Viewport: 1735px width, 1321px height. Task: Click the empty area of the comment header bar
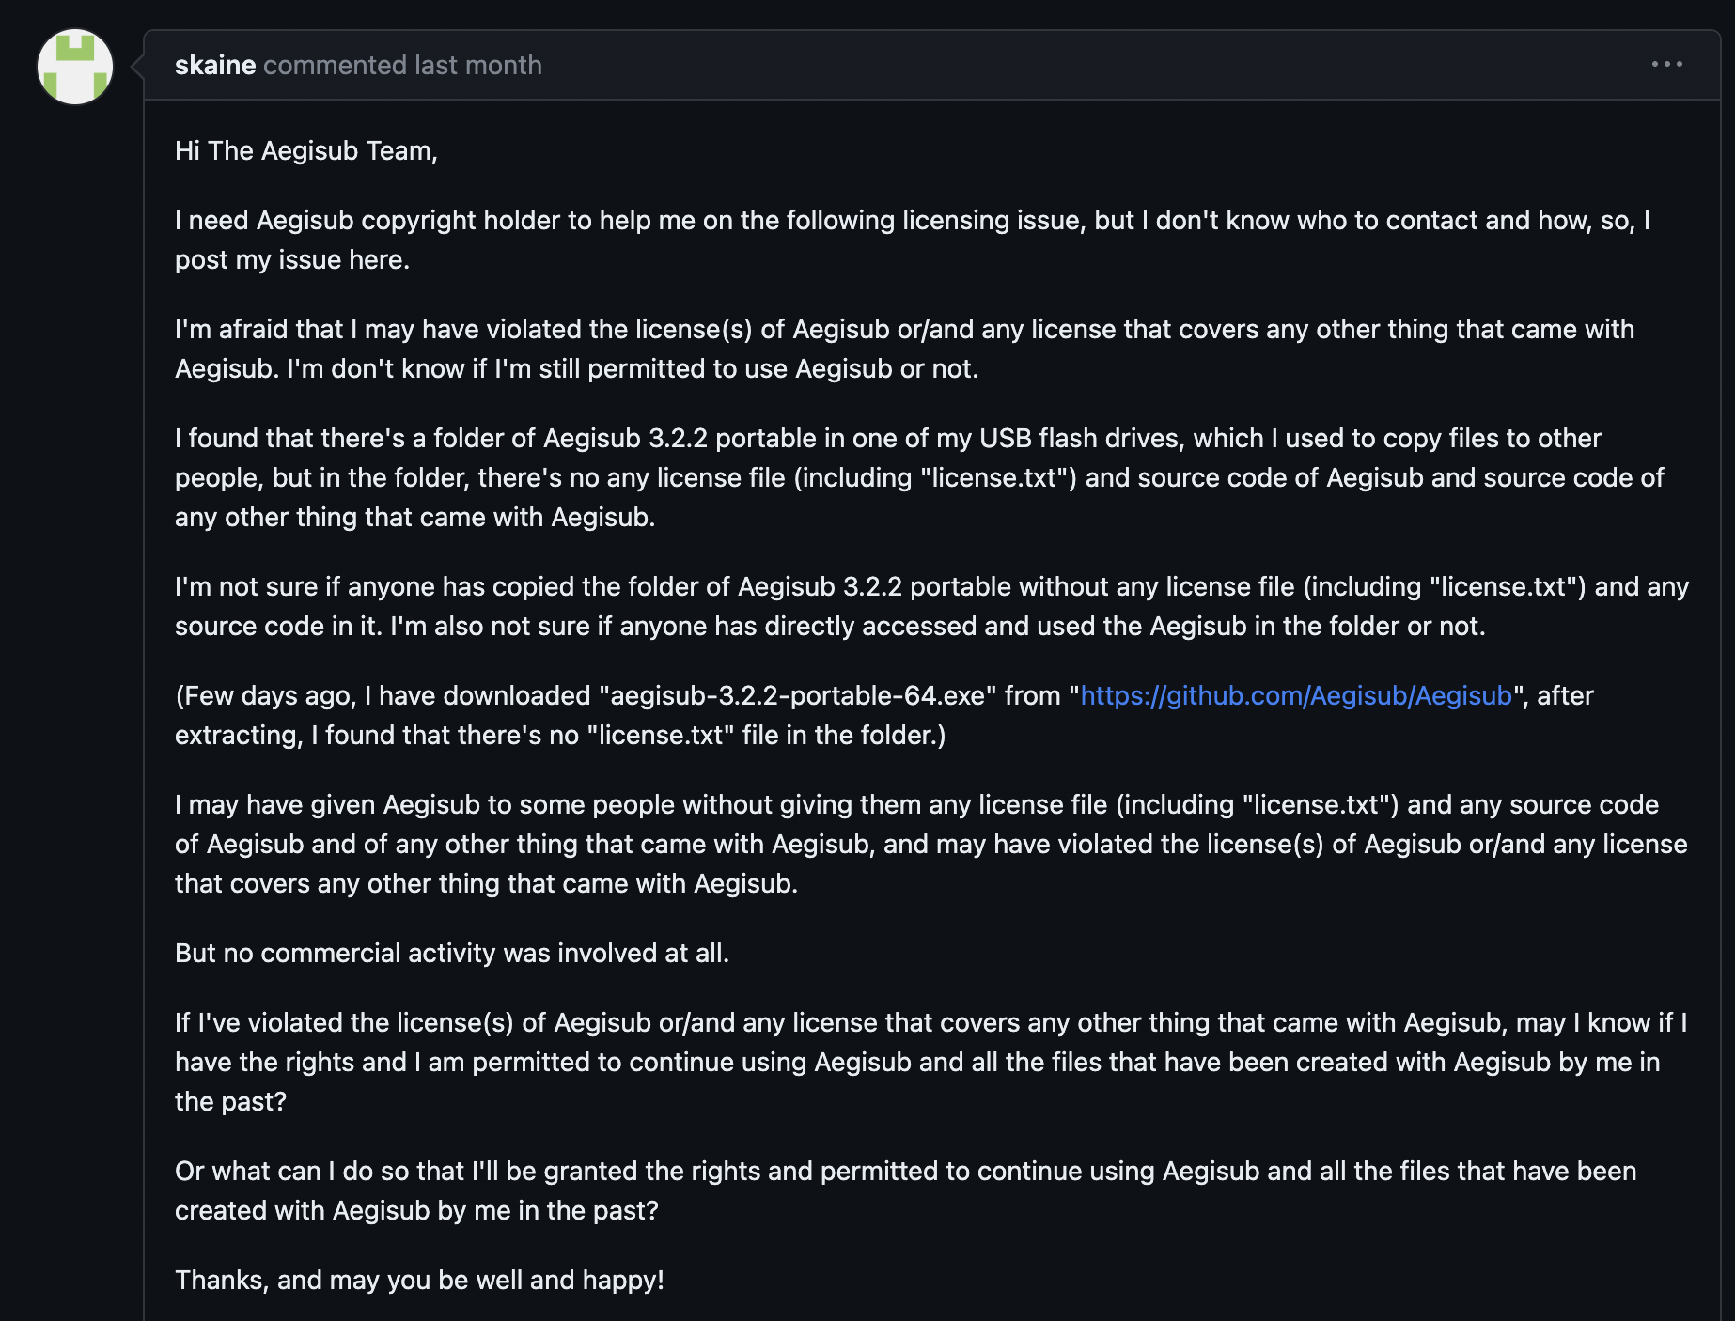tap(1090, 65)
